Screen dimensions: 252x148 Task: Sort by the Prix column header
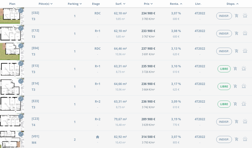point(148,4)
